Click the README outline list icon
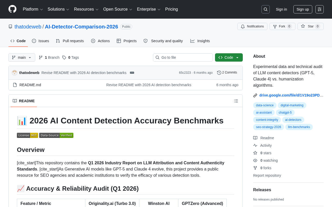 (236, 101)
